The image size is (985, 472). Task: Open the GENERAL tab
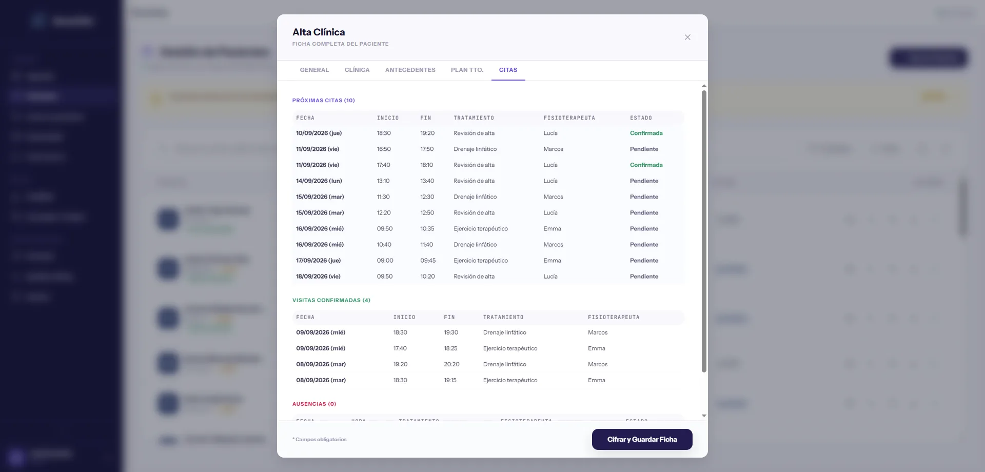(314, 70)
